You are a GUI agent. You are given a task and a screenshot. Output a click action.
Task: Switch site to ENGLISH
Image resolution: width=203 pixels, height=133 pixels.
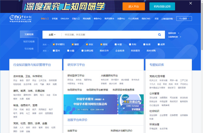pos(65,19)
